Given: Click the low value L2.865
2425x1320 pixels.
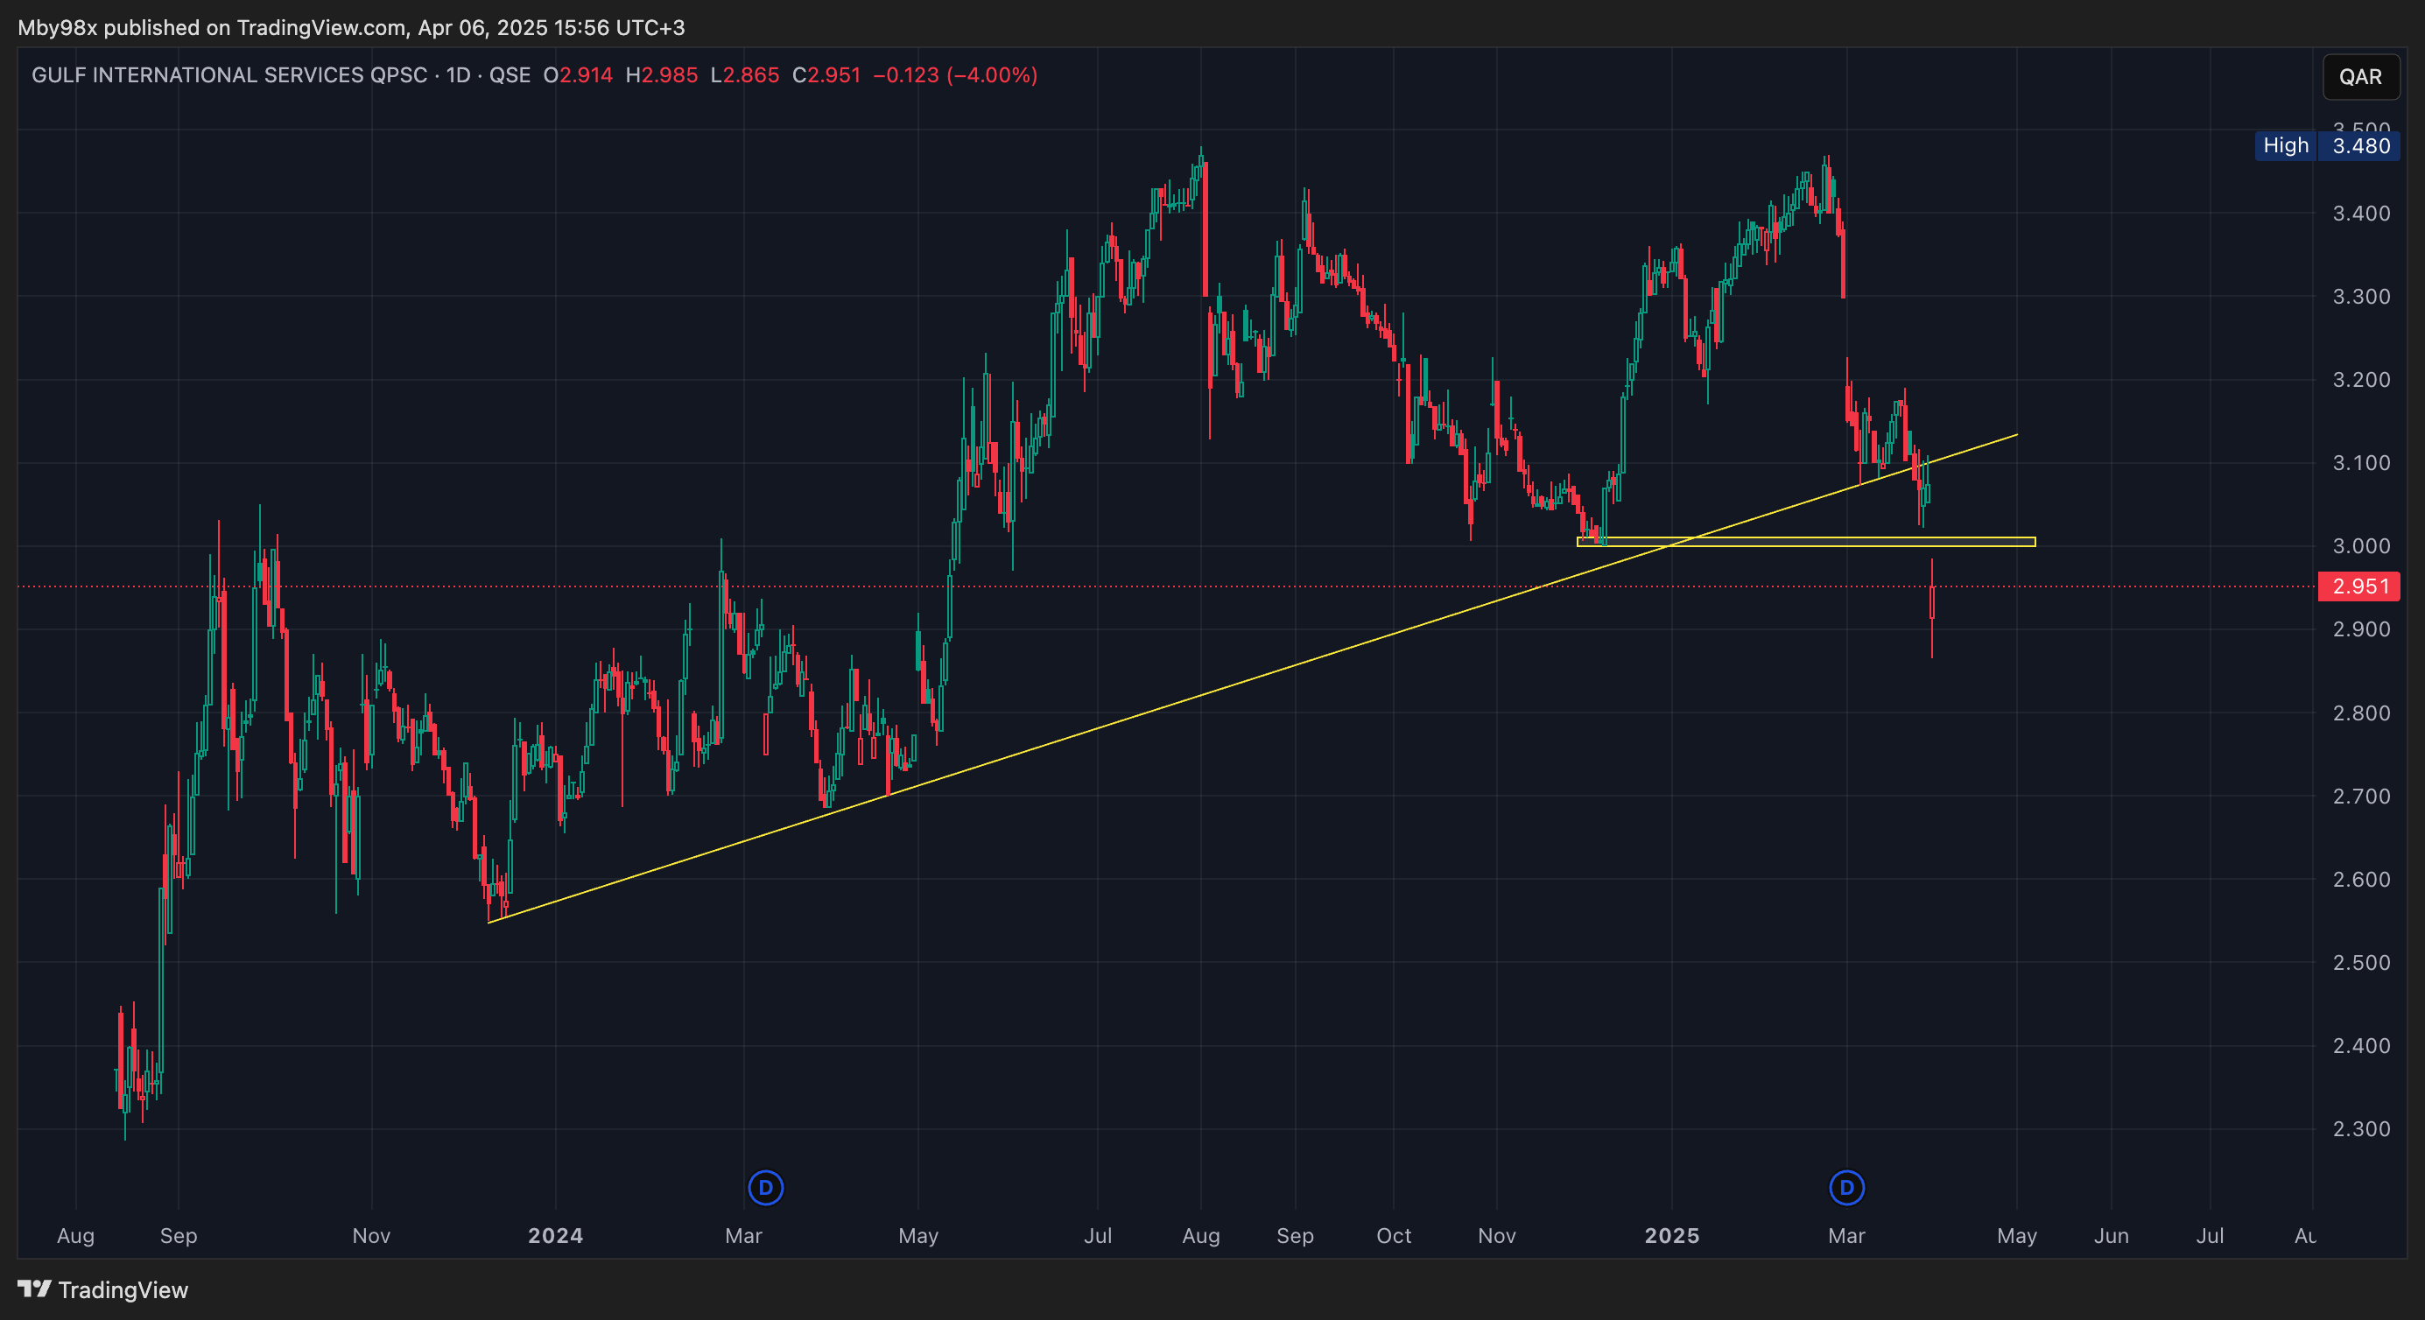Looking at the screenshot, I should coord(745,75).
